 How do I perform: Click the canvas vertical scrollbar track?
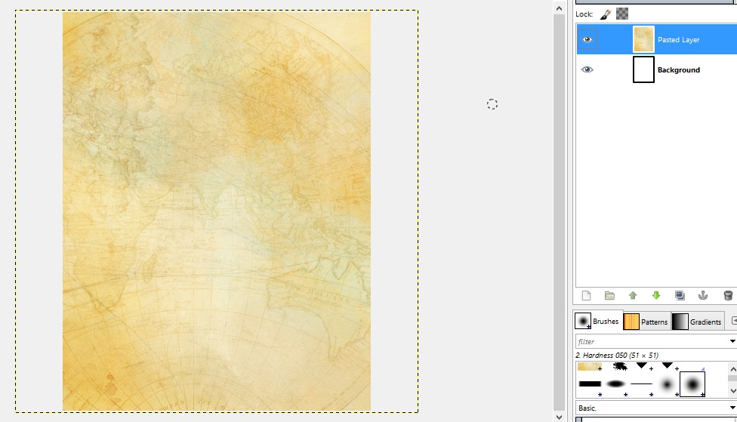[x=559, y=212]
